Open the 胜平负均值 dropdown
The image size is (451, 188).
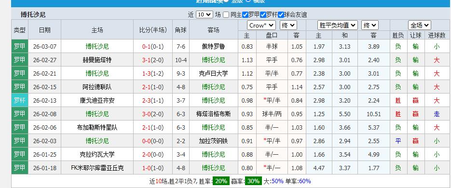[337, 25]
